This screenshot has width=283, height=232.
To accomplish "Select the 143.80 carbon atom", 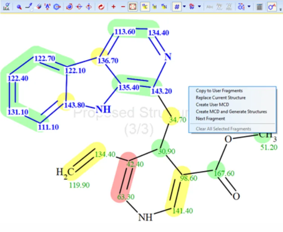I will point(75,105).
